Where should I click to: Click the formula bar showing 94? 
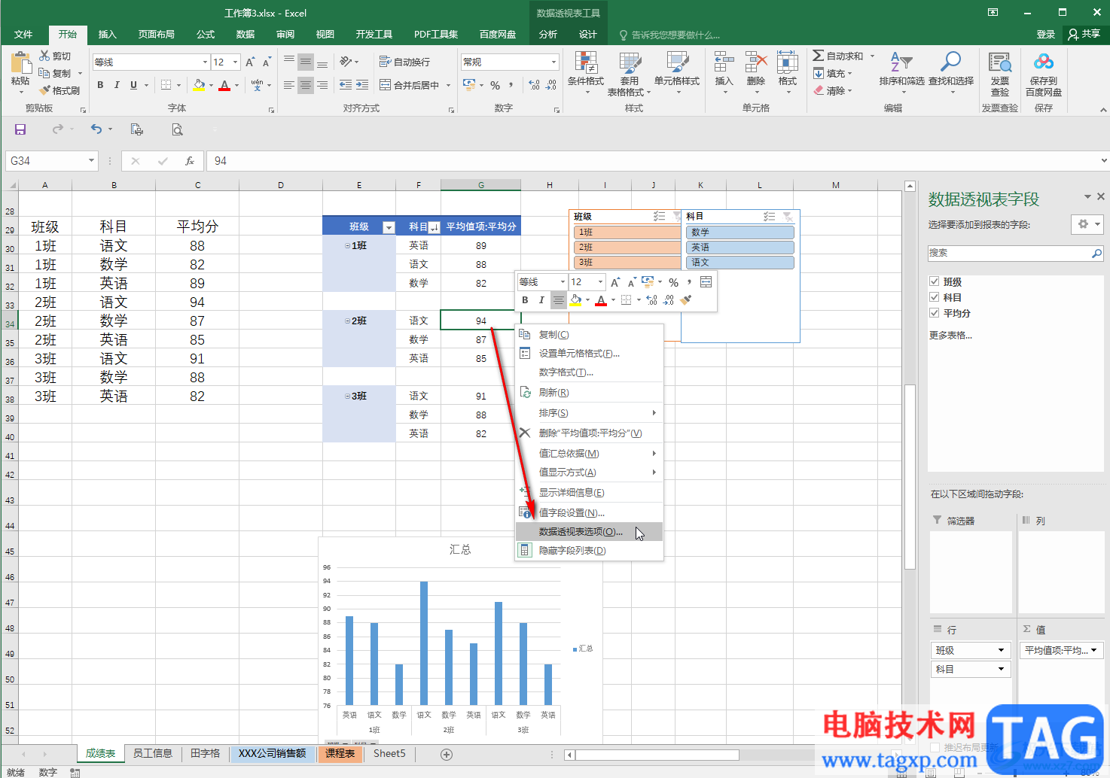click(x=652, y=161)
